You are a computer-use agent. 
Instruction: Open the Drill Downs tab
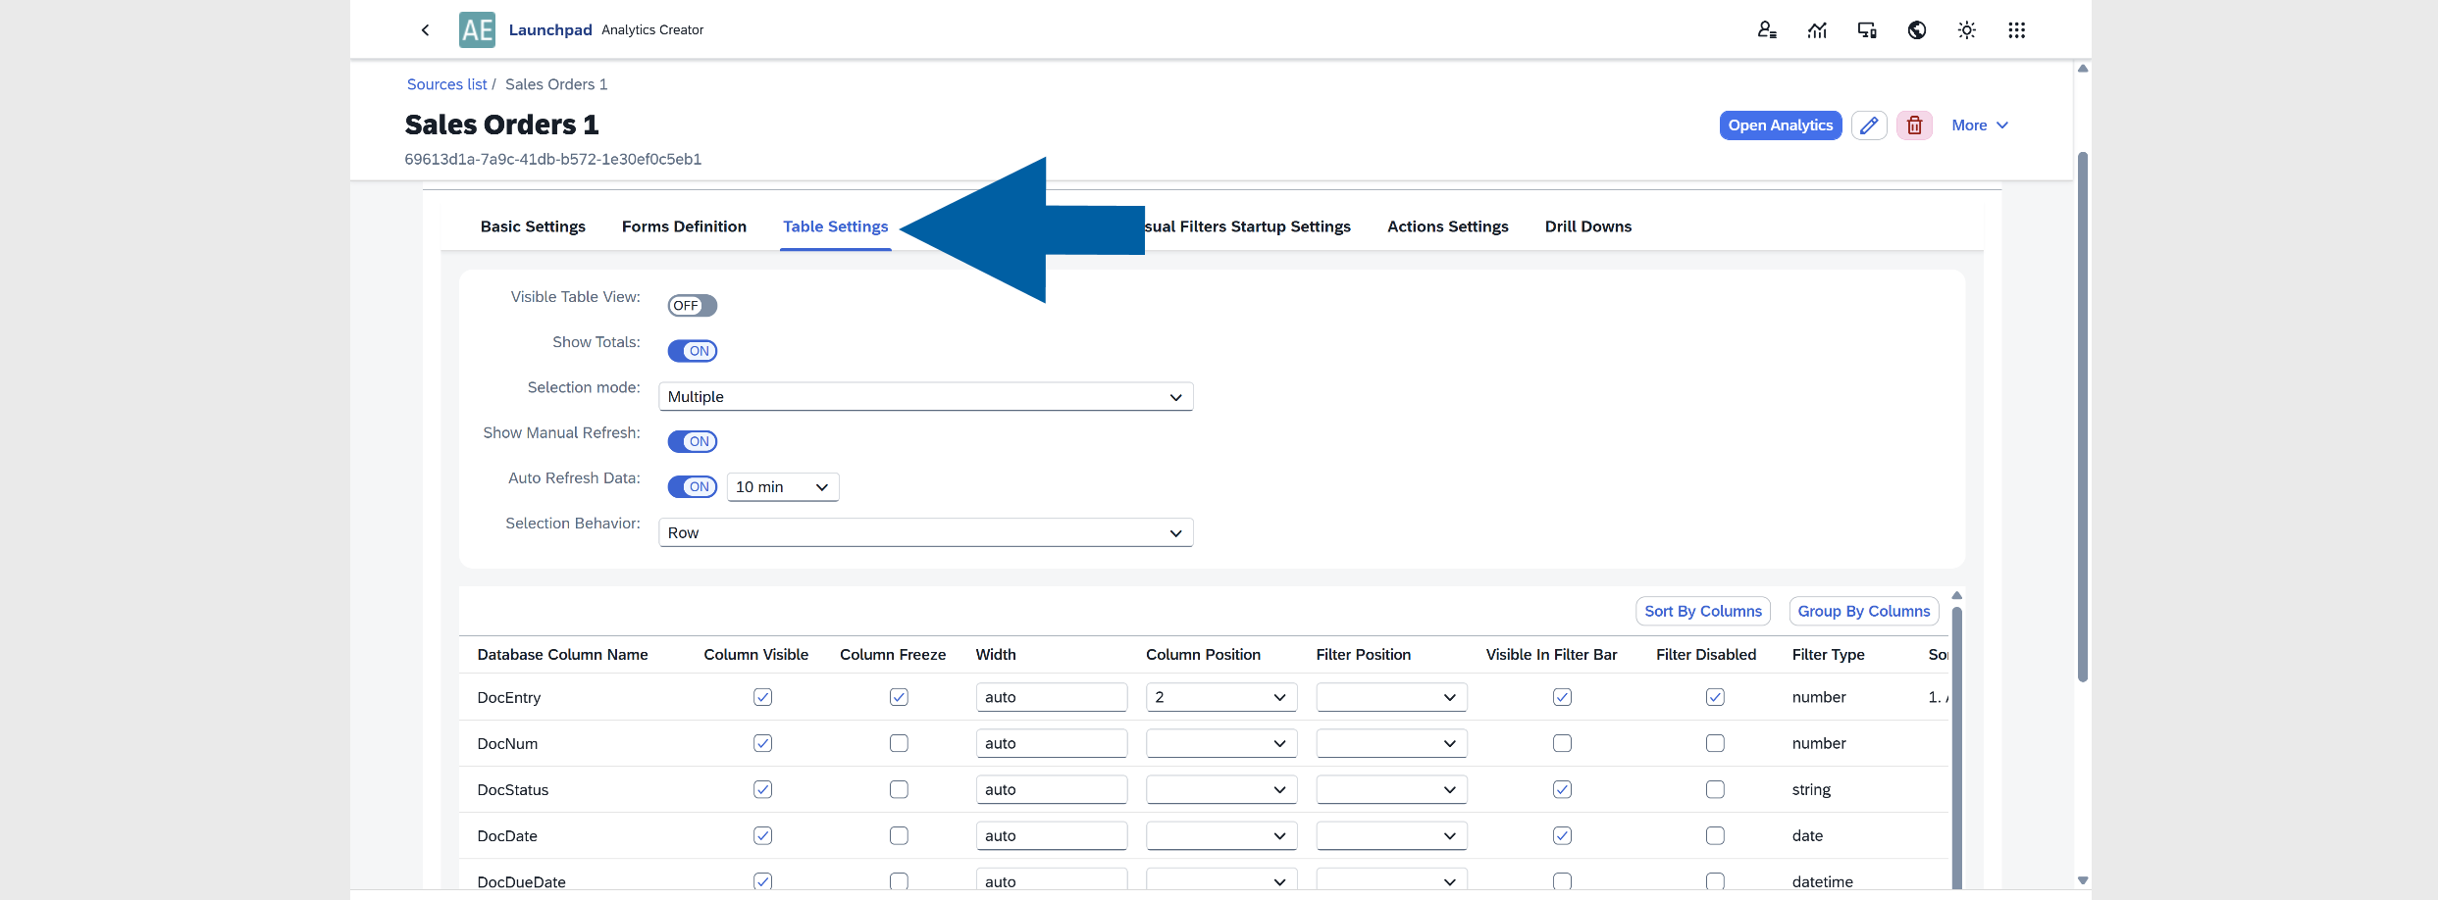point(1587,226)
